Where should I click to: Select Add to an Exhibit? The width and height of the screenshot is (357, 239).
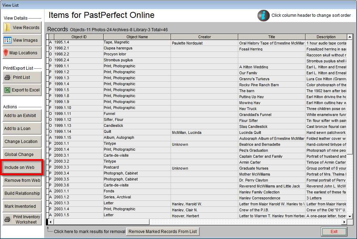22,116
